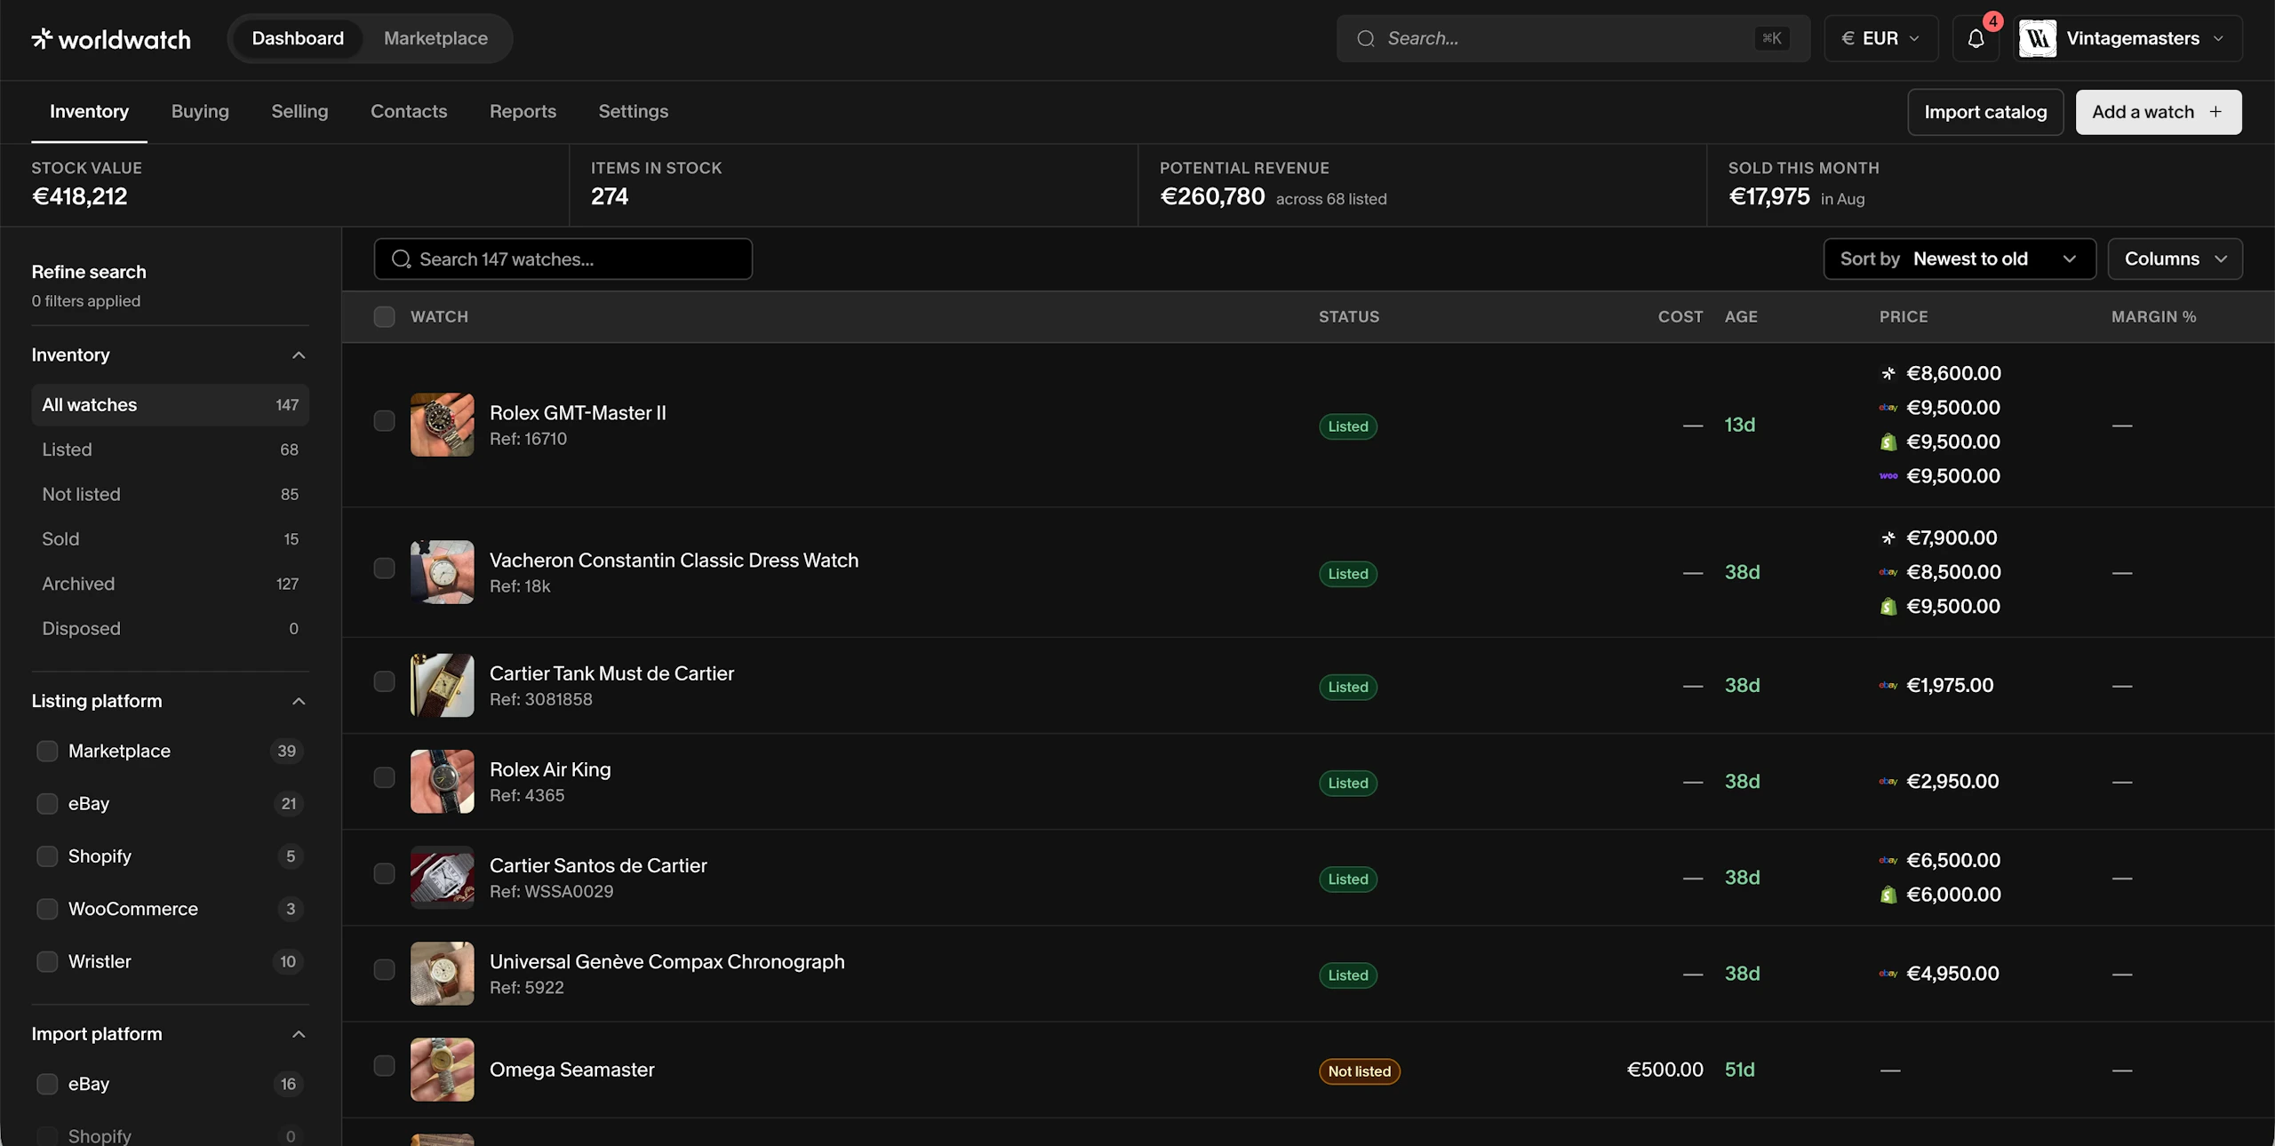Image resolution: width=2275 pixels, height=1146 pixels.
Task: Check the Wristler listing platform filter
Action: coord(47,962)
